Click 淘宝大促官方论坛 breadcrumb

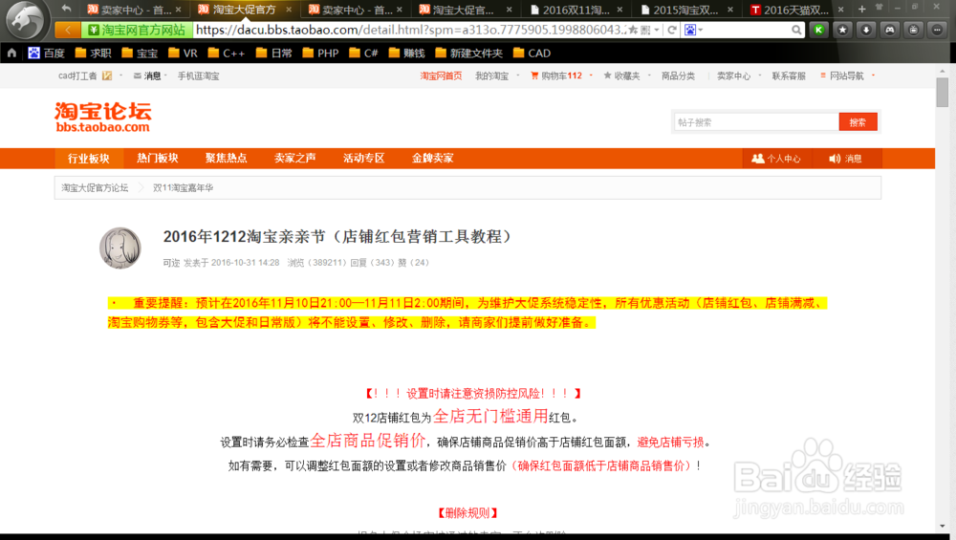tap(95, 187)
